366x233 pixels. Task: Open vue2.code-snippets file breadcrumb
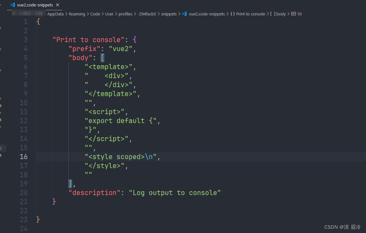207,14
